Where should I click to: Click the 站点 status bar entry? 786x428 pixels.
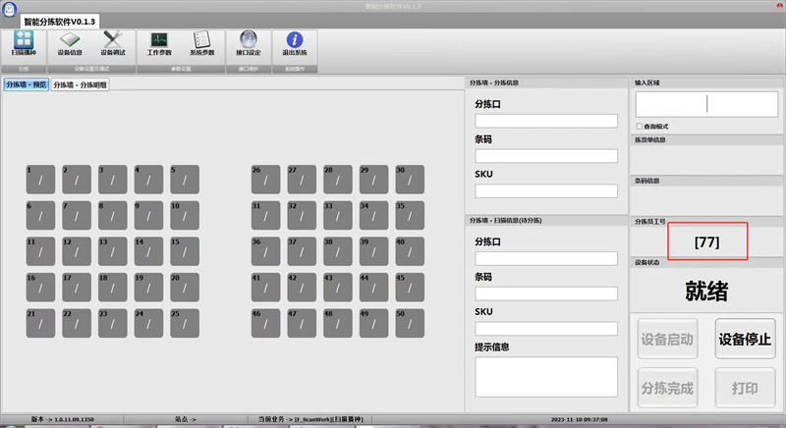pos(186,419)
